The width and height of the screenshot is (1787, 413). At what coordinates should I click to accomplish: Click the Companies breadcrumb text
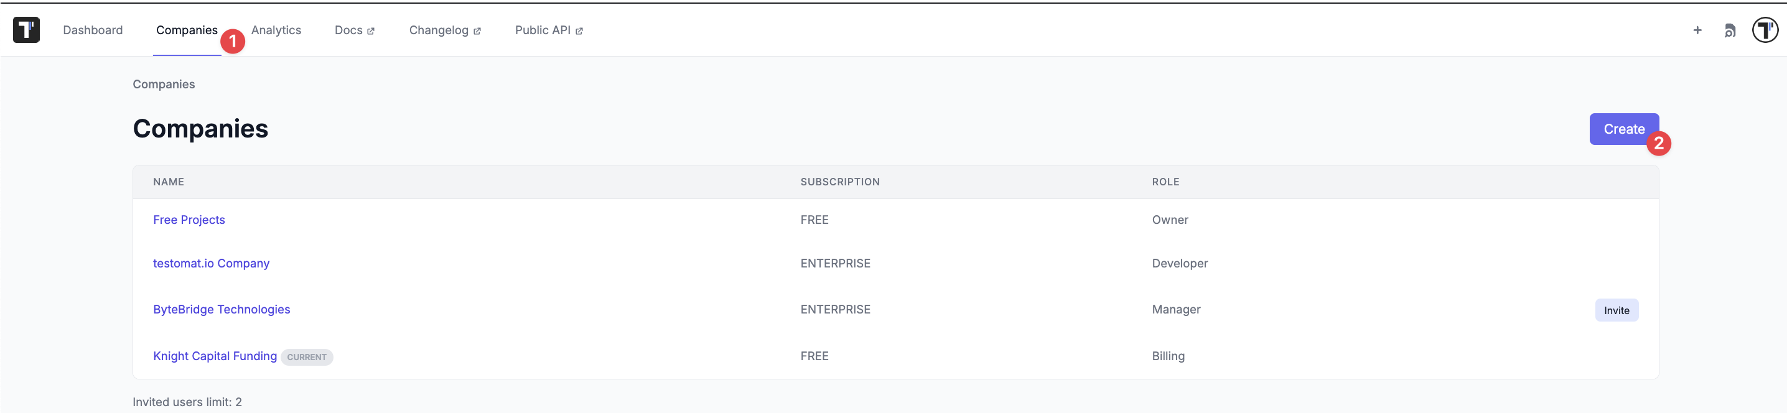164,84
